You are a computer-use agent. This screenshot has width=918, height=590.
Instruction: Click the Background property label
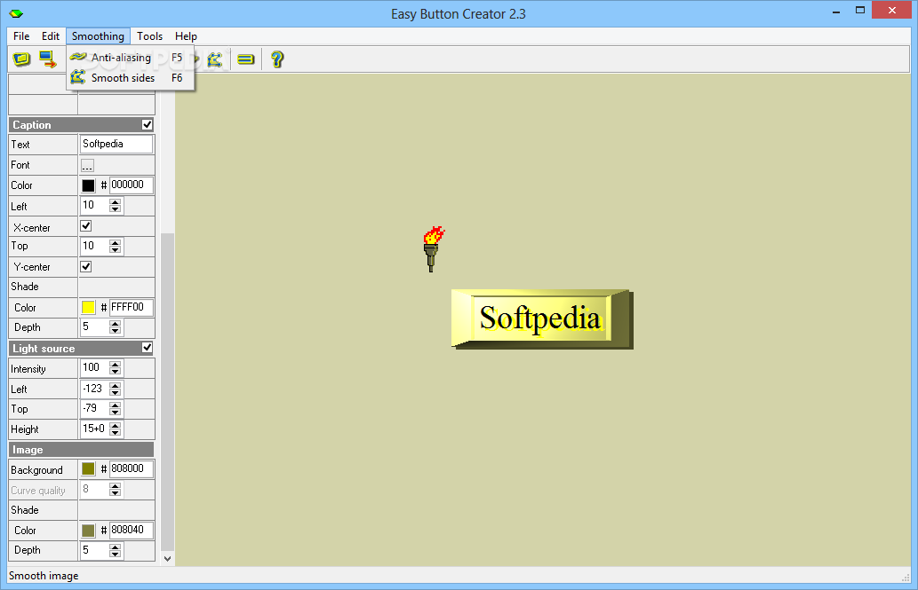click(x=37, y=470)
